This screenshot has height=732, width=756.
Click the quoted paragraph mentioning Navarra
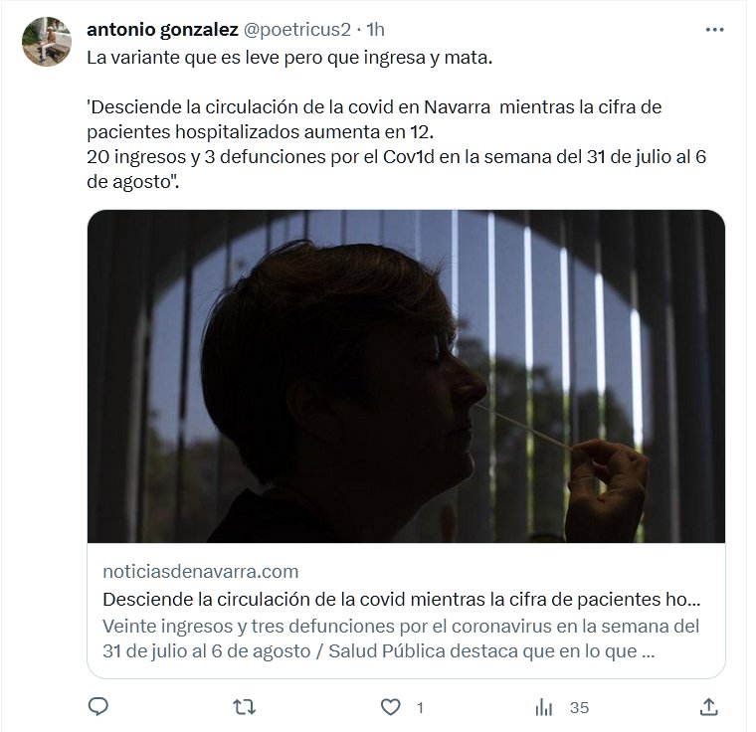click(374, 119)
